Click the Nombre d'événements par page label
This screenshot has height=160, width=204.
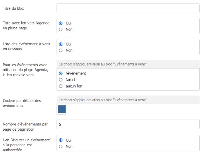pyautogui.click(x=25, y=127)
